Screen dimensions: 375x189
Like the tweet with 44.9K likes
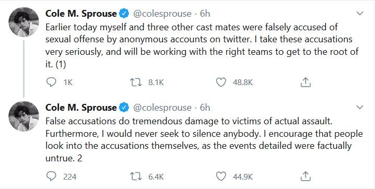221,176
